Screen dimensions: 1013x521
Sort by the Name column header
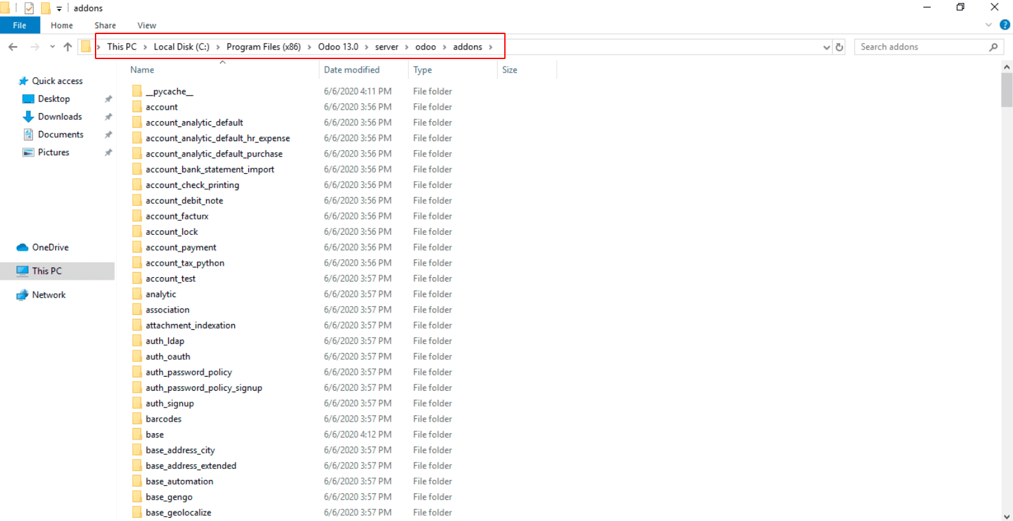pyautogui.click(x=142, y=70)
